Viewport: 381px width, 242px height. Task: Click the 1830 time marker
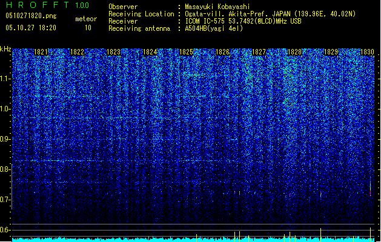tap(367, 52)
